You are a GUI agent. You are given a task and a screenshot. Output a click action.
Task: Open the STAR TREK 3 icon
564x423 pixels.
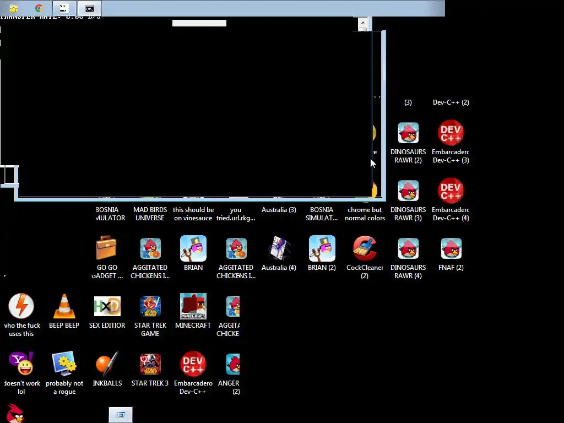pos(150,364)
